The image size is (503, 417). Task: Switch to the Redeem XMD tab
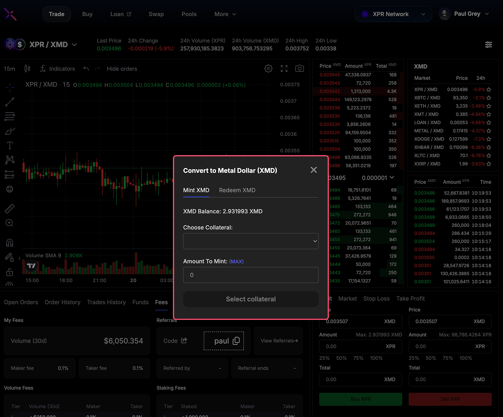pyautogui.click(x=237, y=190)
